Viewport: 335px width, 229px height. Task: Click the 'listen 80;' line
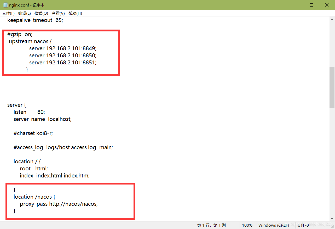[x=29, y=112]
